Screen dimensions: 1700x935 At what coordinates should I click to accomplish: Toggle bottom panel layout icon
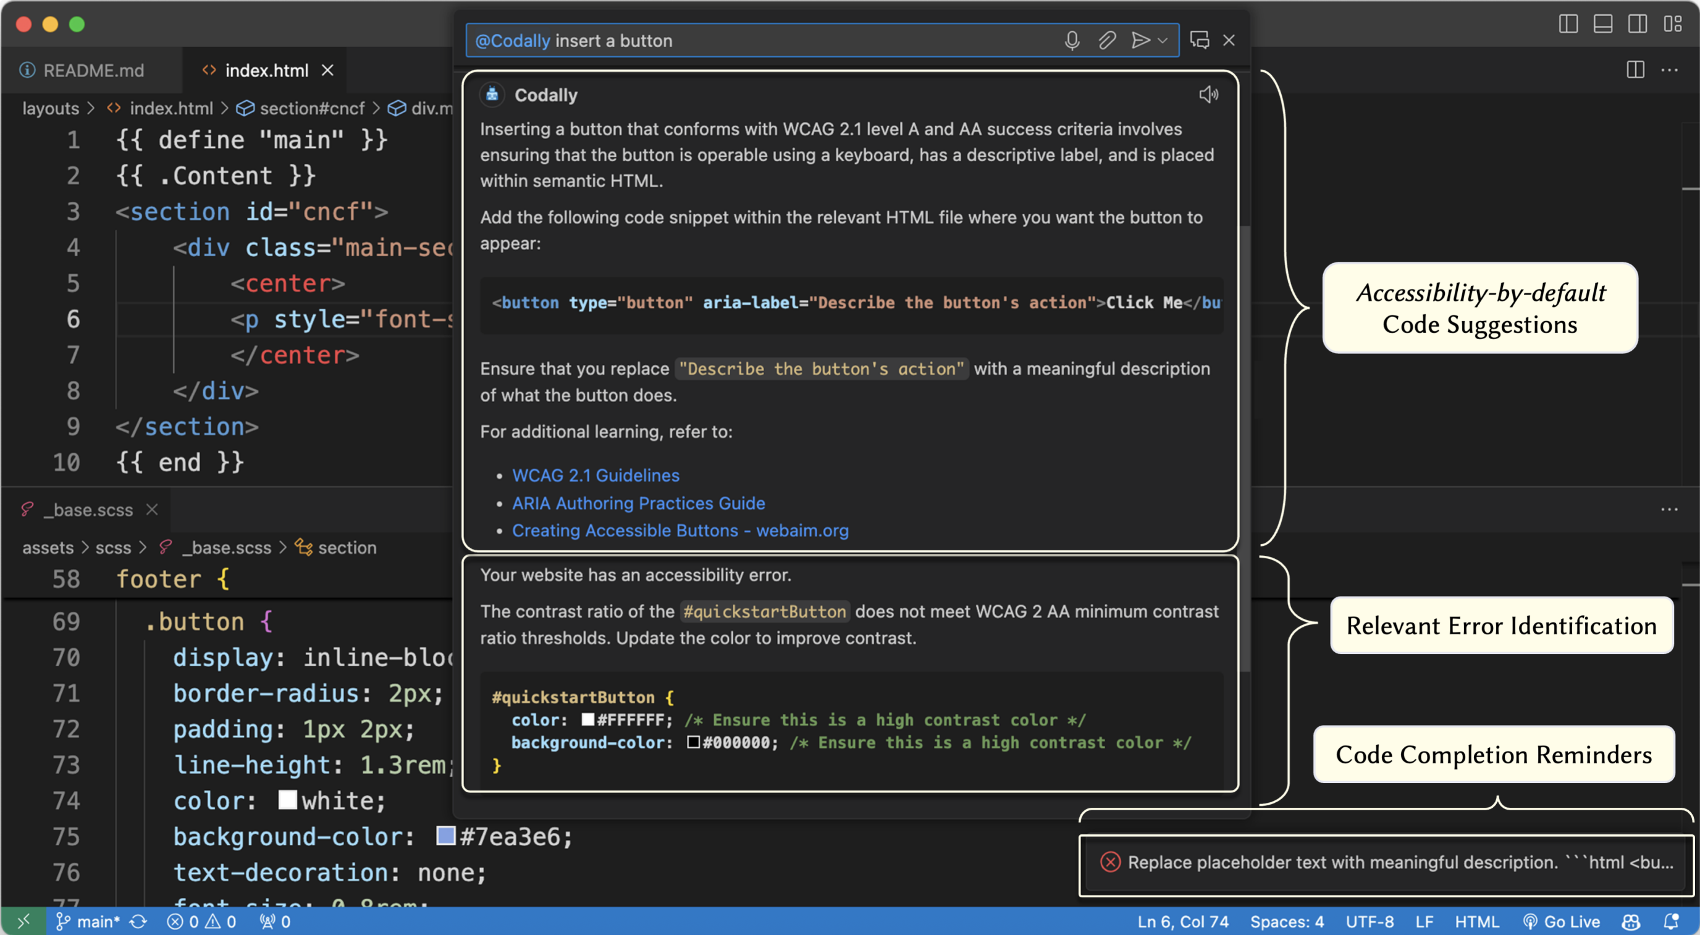[1602, 25]
